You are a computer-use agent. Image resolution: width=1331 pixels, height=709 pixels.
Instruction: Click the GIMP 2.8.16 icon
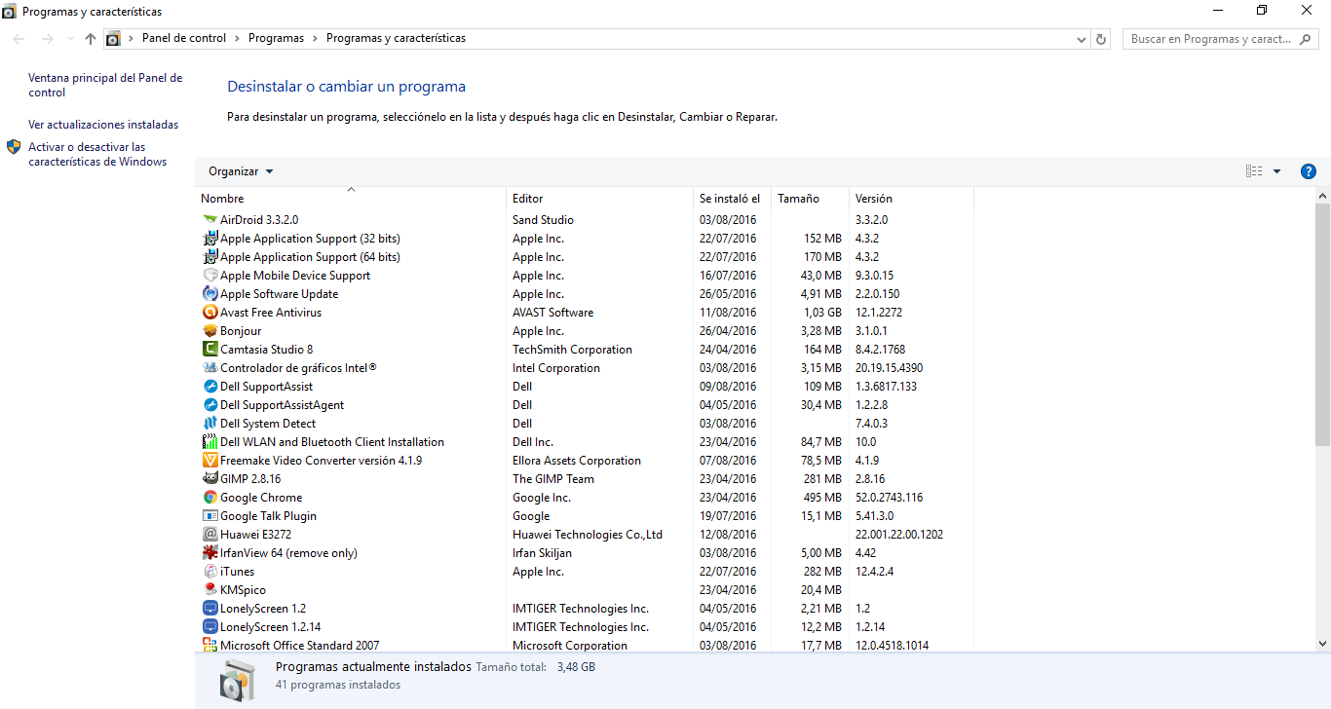coord(210,479)
